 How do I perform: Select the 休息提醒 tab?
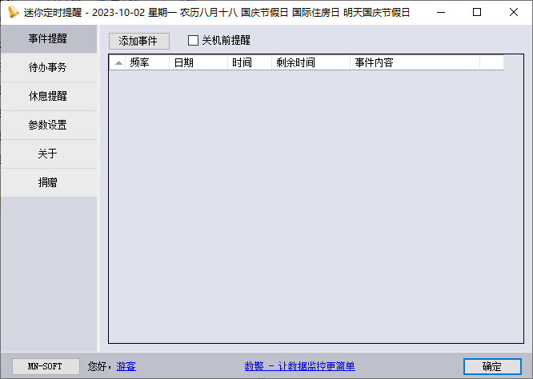pos(48,97)
